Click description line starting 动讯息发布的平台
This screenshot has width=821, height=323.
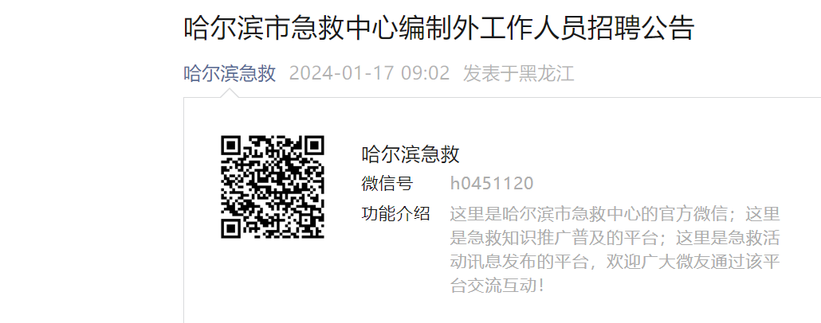(615, 263)
